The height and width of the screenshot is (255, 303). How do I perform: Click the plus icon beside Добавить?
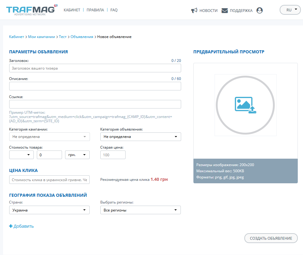[11, 226]
